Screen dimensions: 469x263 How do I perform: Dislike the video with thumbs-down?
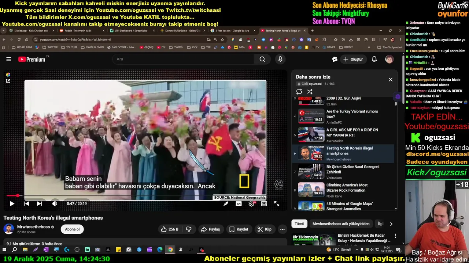[189, 229]
